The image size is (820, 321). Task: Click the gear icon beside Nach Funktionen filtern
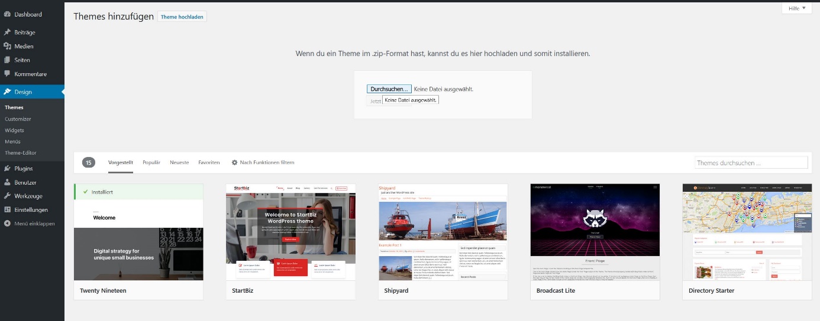point(234,162)
